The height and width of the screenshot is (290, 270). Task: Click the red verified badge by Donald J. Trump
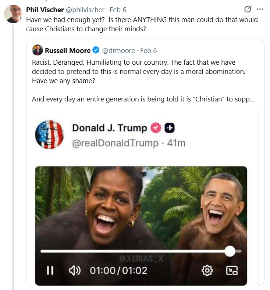click(156, 128)
